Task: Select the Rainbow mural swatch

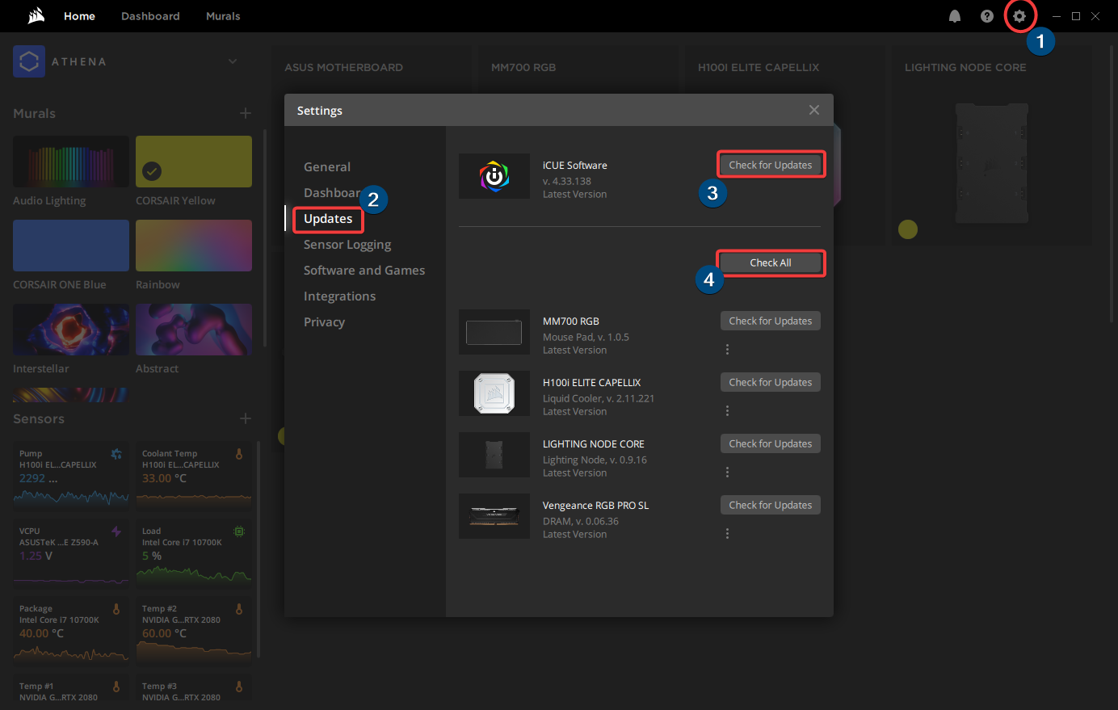Action: pyautogui.click(x=194, y=246)
